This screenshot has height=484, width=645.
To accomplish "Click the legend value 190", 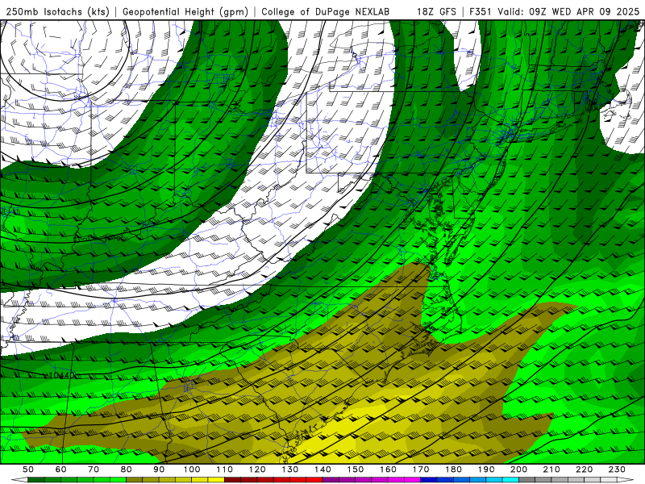I will coord(486,469).
